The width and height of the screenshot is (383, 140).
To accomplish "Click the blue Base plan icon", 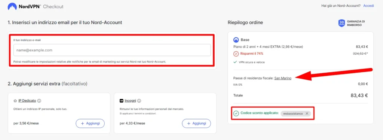I will click(236, 39).
